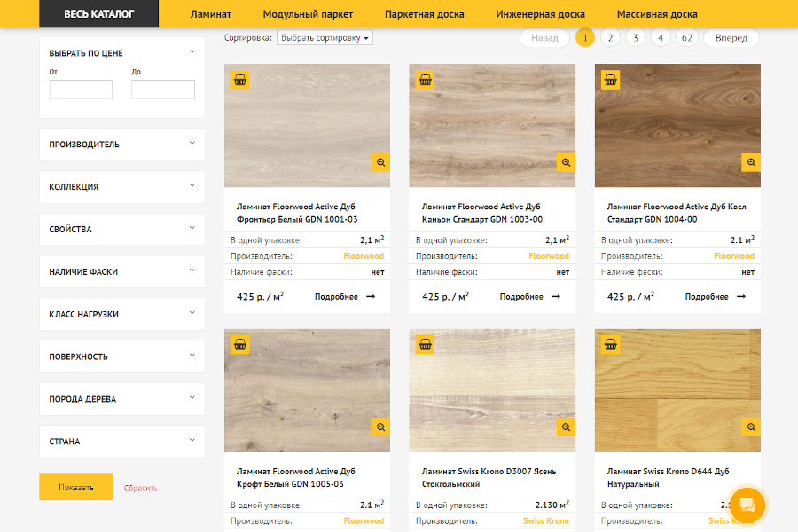The height and width of the screenshot is (532, 798).
Task: Expand the Коллекция filter section
Action: click(x=121, y=187)
